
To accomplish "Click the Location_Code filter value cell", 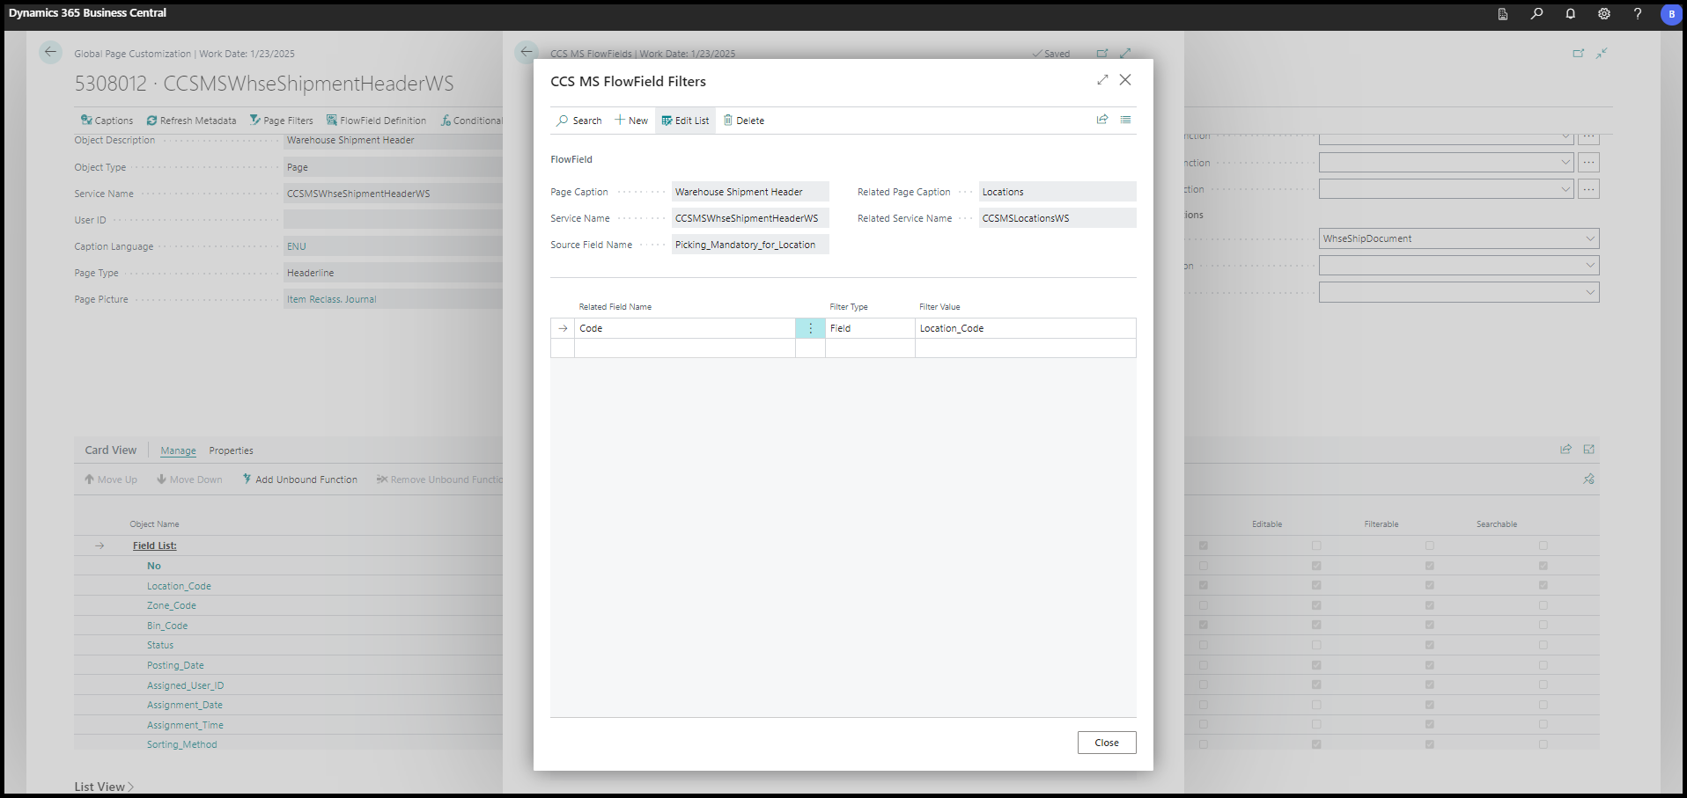I will (x=986, y=327).
